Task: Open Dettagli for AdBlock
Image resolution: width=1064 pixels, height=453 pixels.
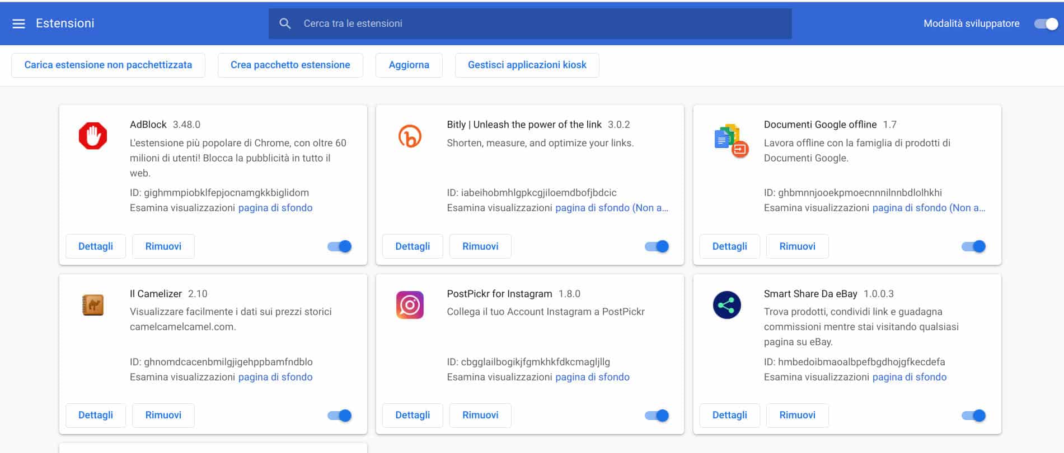Action: pos(96,246)
